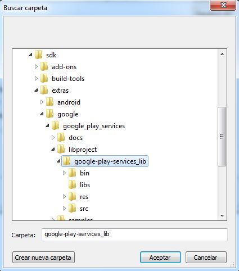This screenshot has height=271, width=239.
Task: Select the android folder name
Action: pos(69,102)
